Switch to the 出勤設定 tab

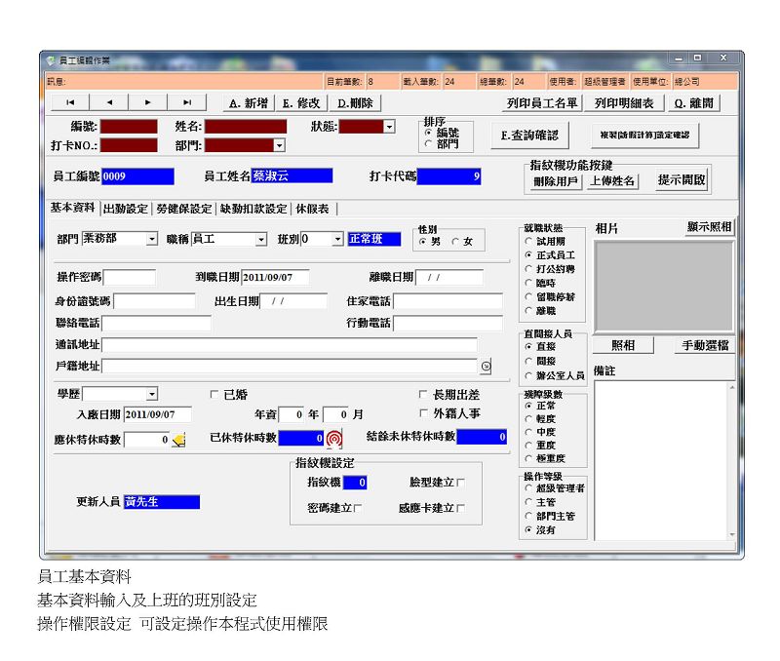tap(125, 209)
